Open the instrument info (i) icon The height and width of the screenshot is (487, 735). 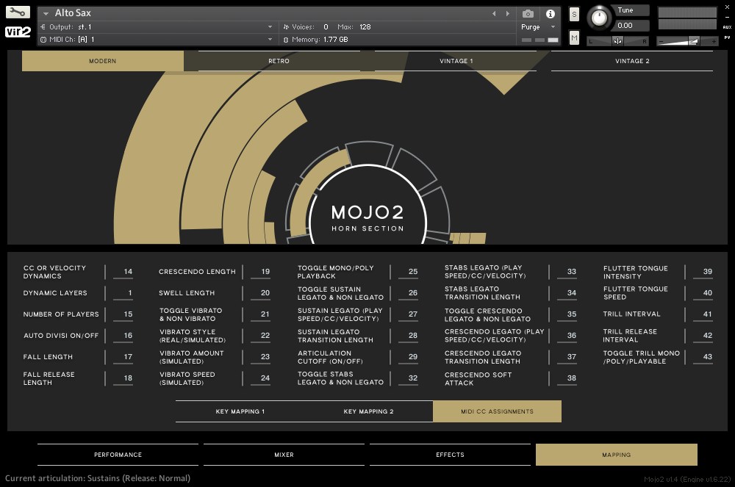[x=550, y=12]
